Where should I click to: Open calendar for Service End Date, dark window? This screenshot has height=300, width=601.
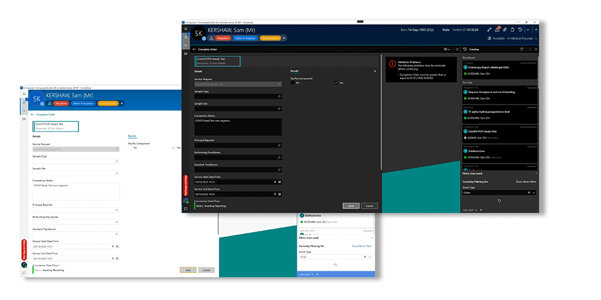[x=279, y=194]
